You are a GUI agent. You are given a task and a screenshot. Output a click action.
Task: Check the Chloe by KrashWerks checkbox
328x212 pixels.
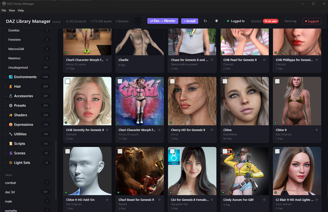pyautogui.click(x=225, y=81)
